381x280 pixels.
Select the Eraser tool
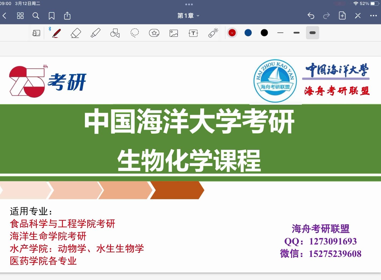coord(76,33)
